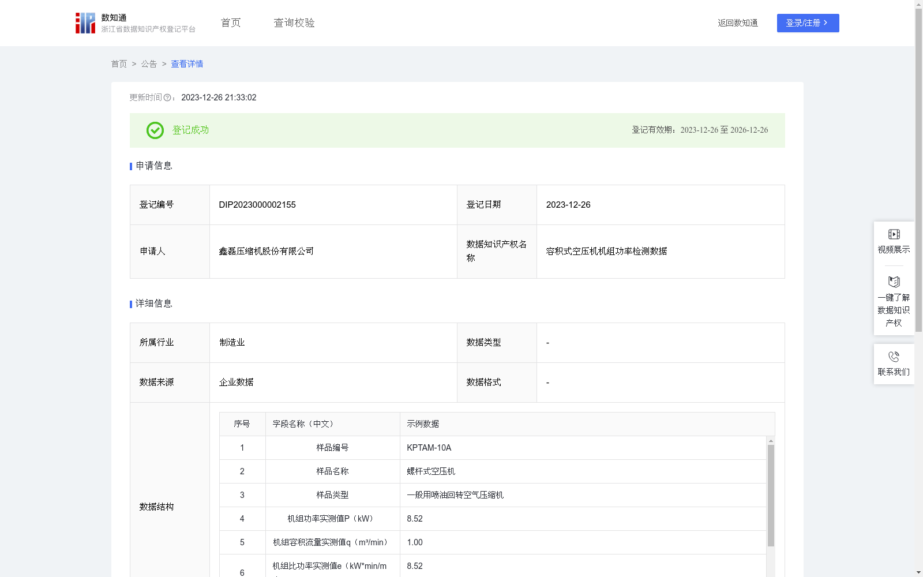This screenshot has width=923, height=577.
Task: Click 详细信息 section heading
Action: tap(153, 304)
